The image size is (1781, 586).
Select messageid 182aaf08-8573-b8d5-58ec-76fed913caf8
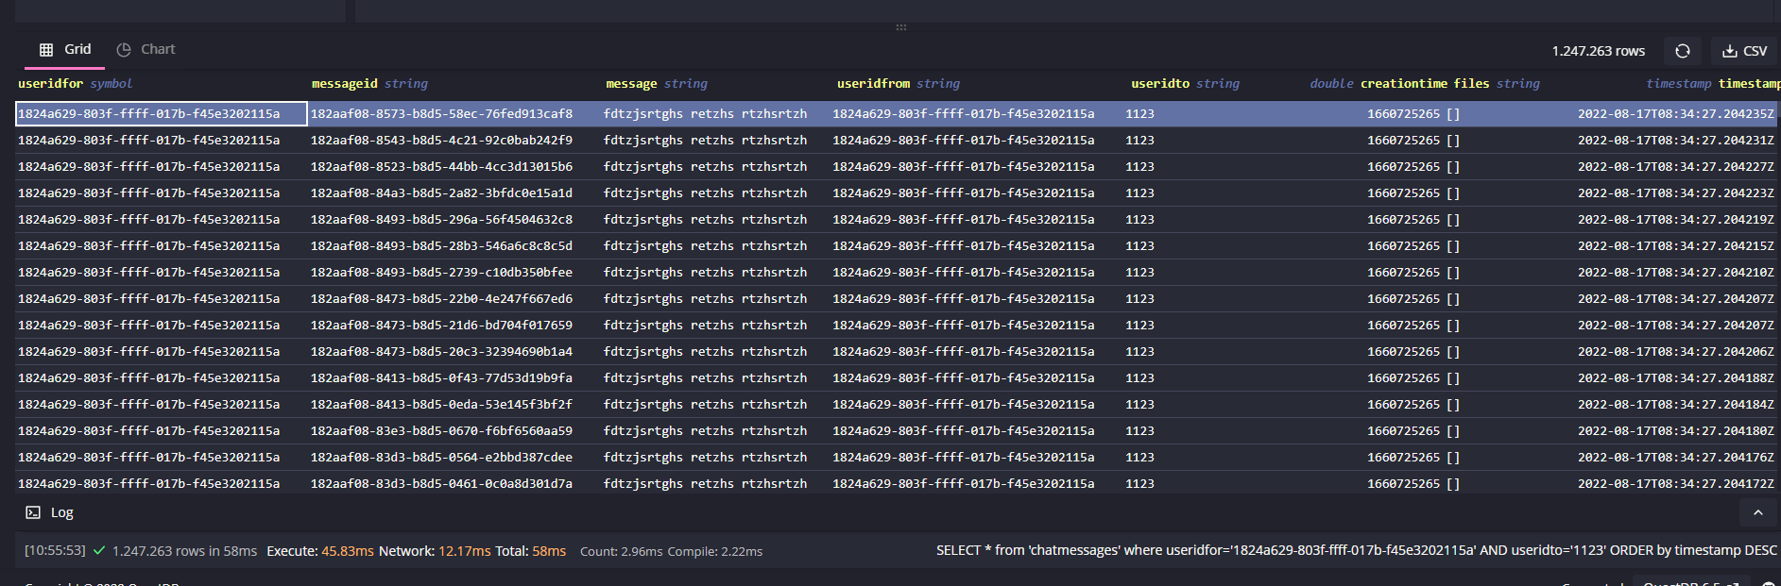(x=441, y=113)
